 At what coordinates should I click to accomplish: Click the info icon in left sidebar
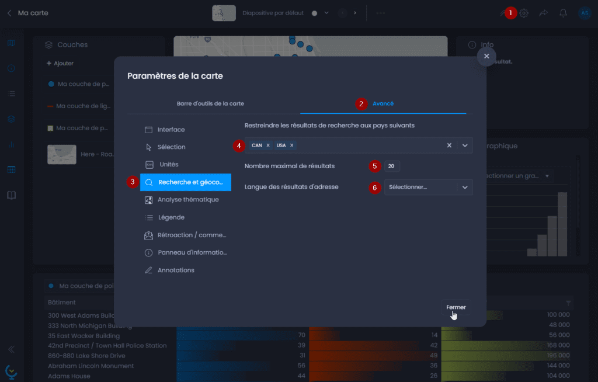pyautogui.click(x=12, y=68)
